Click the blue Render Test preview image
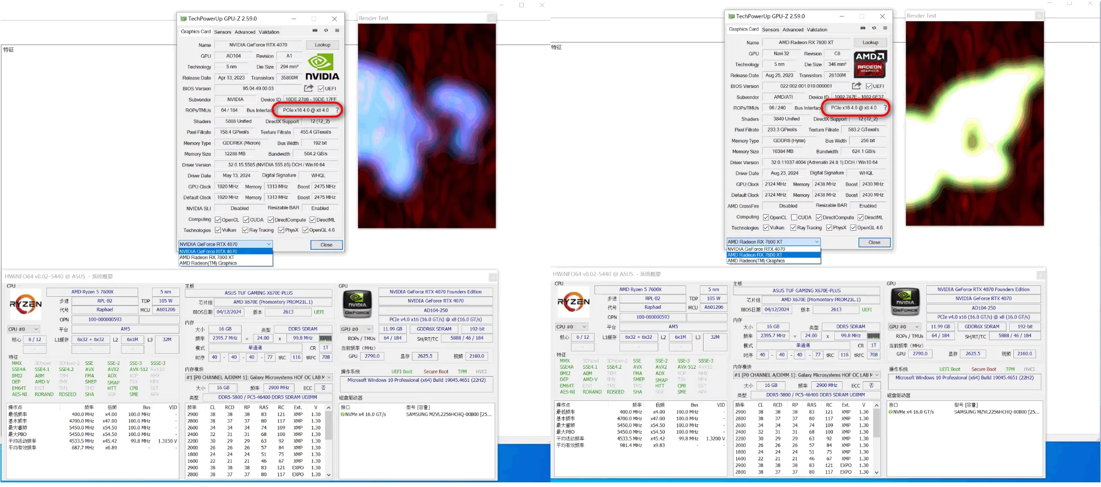Screen dimensions: 1101x487 (426, 126)
